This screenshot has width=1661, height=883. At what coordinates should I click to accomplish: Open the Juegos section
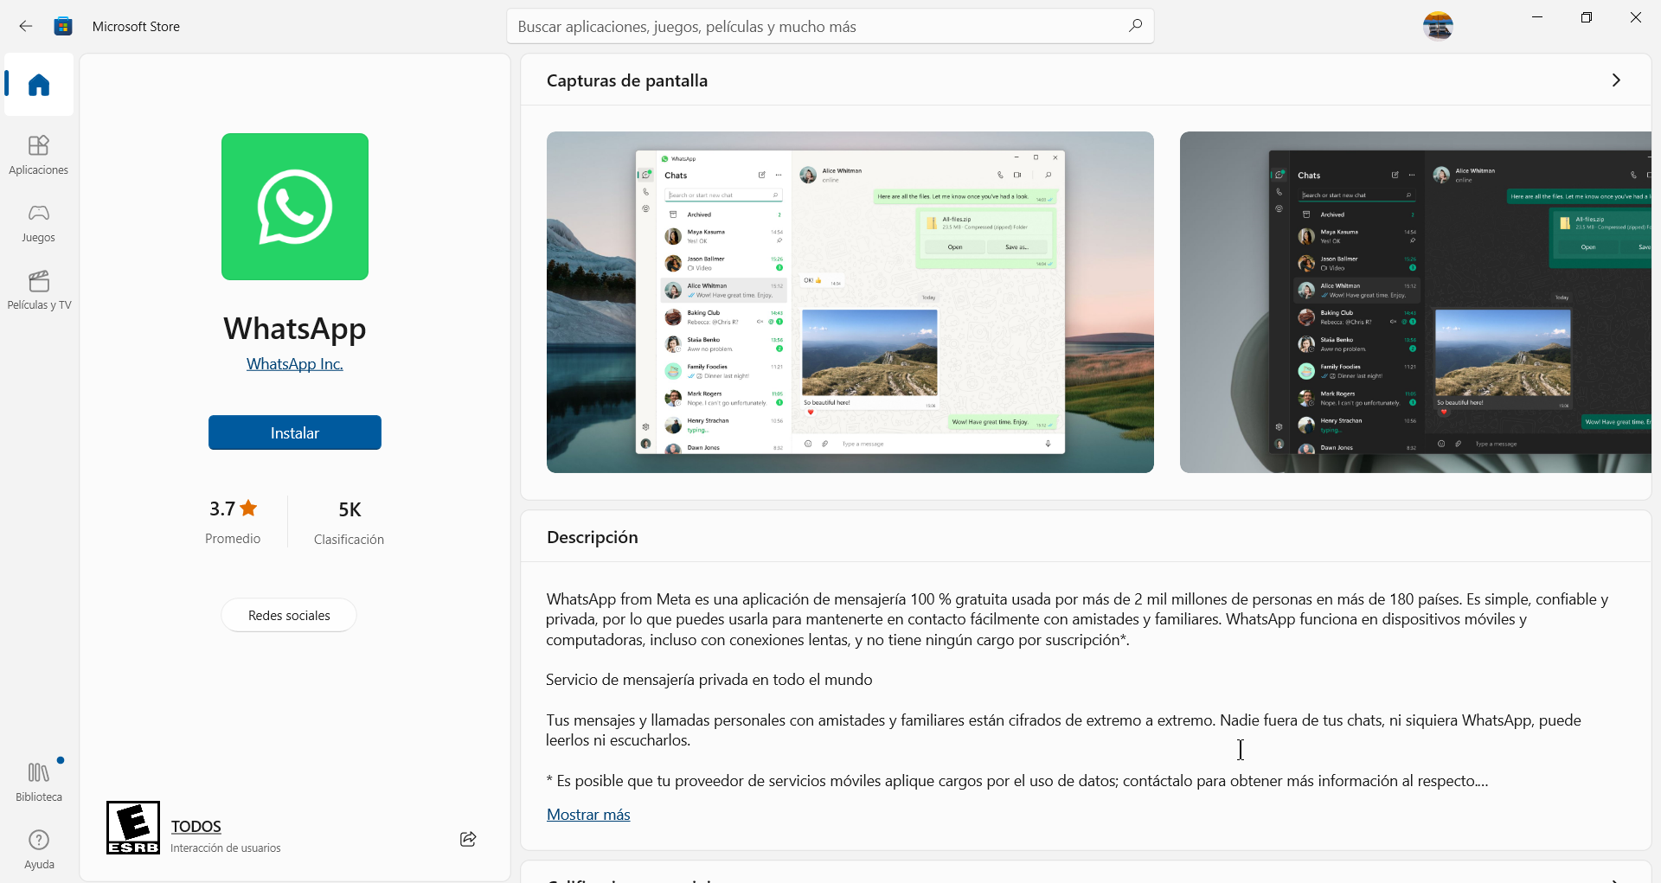pos(39,222)
